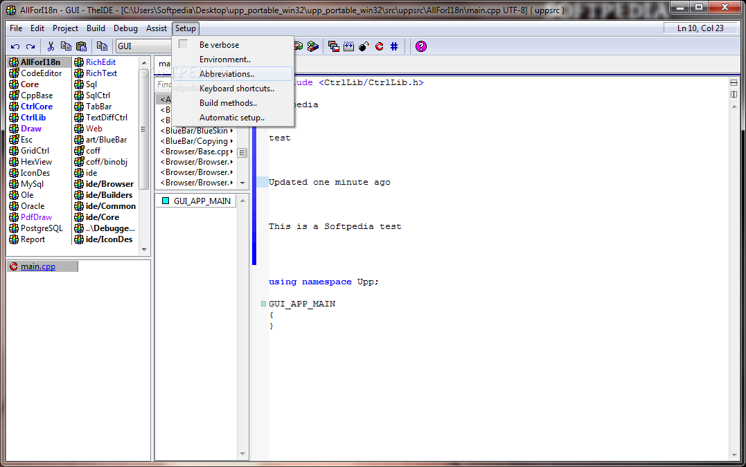The image size is (746, 467).
Task: Click the editor vertical scrollbar down arrow
Action: tap(734, 456)
